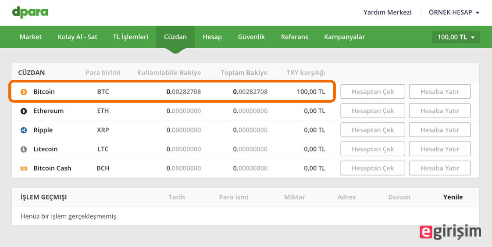This screenshot has width=492, height=247.
Task: Select the Ethereum row name
Action: pos(49,111)
